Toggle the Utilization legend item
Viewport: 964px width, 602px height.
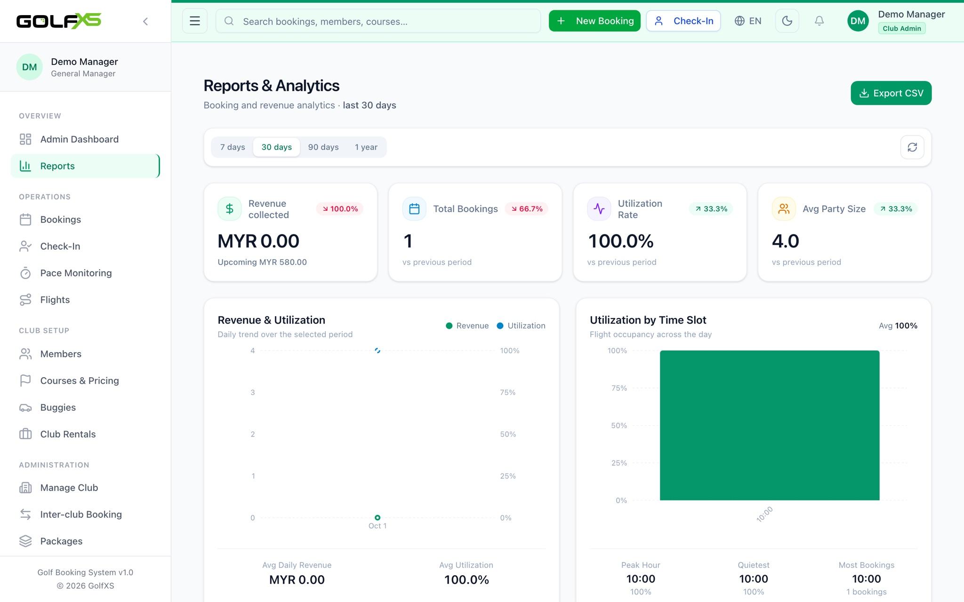point(521,326)
